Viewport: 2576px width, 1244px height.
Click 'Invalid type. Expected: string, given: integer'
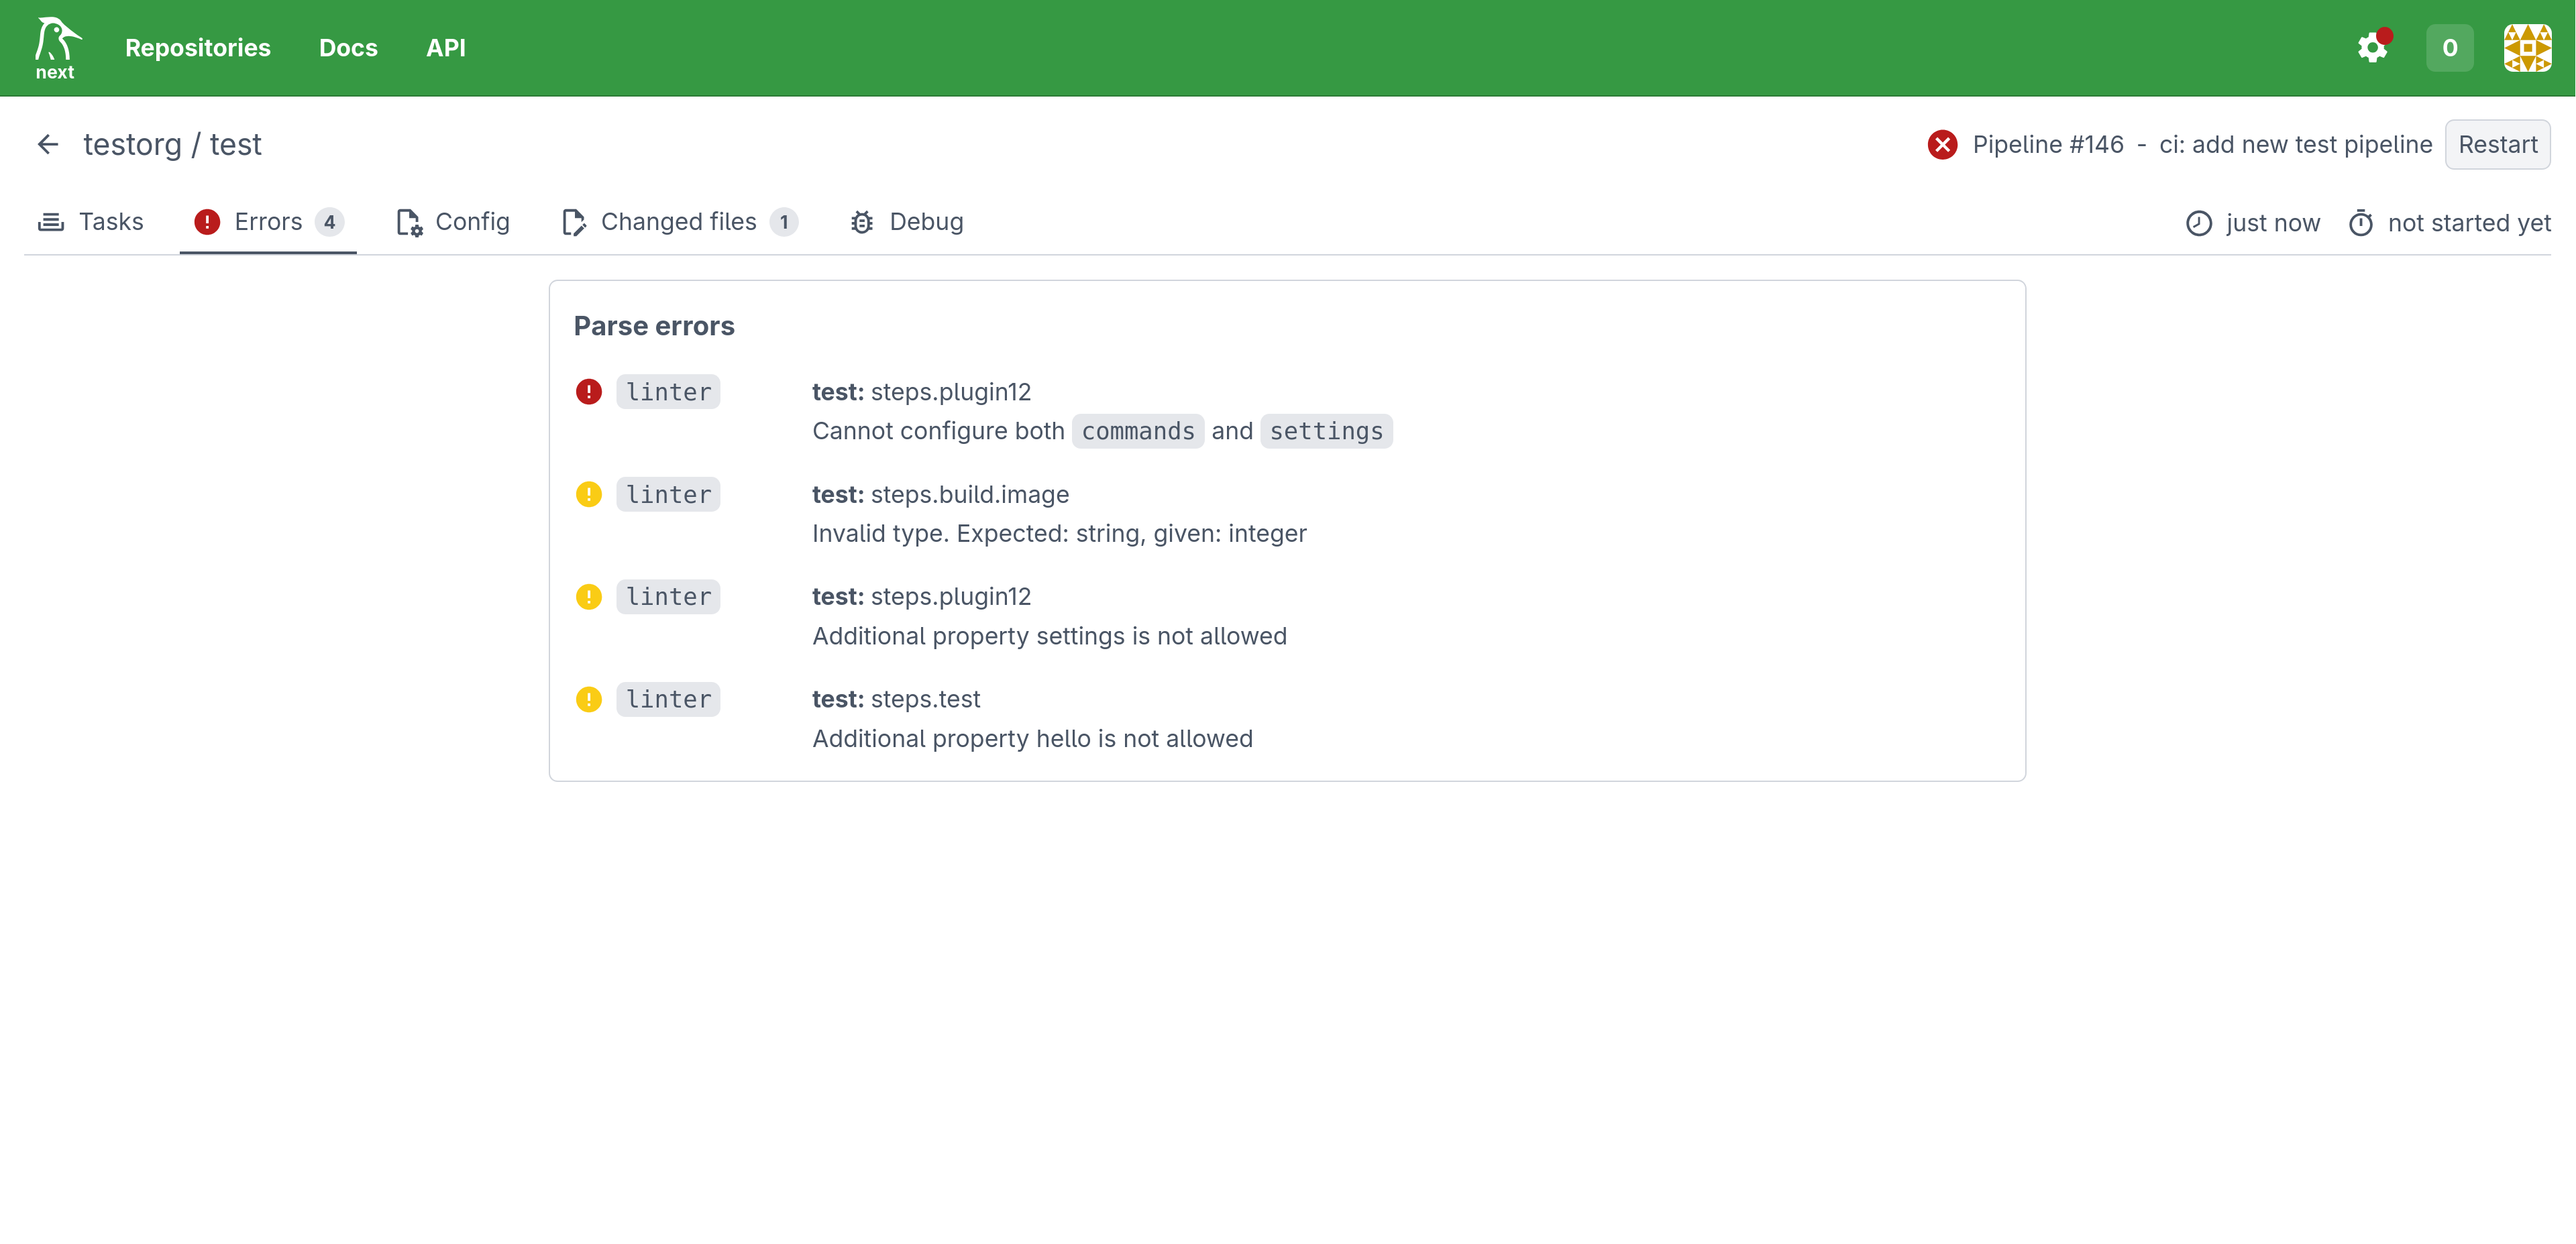click(1059, 534)
